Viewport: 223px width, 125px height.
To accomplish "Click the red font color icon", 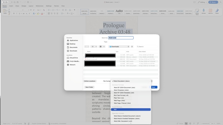I will click(42, 13).
